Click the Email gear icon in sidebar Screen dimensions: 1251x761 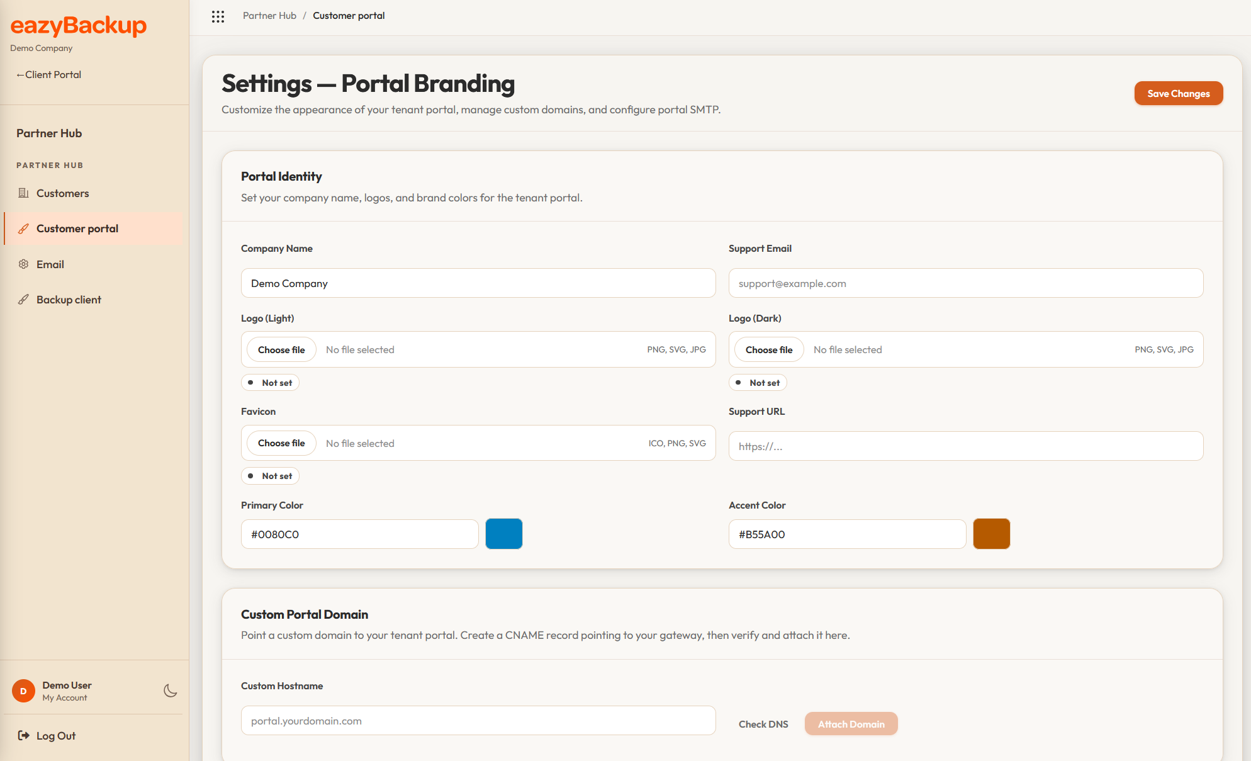(23, 264)
